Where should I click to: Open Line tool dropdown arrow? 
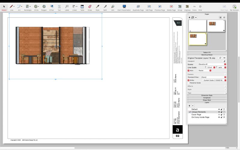click(x=14, y=6)
